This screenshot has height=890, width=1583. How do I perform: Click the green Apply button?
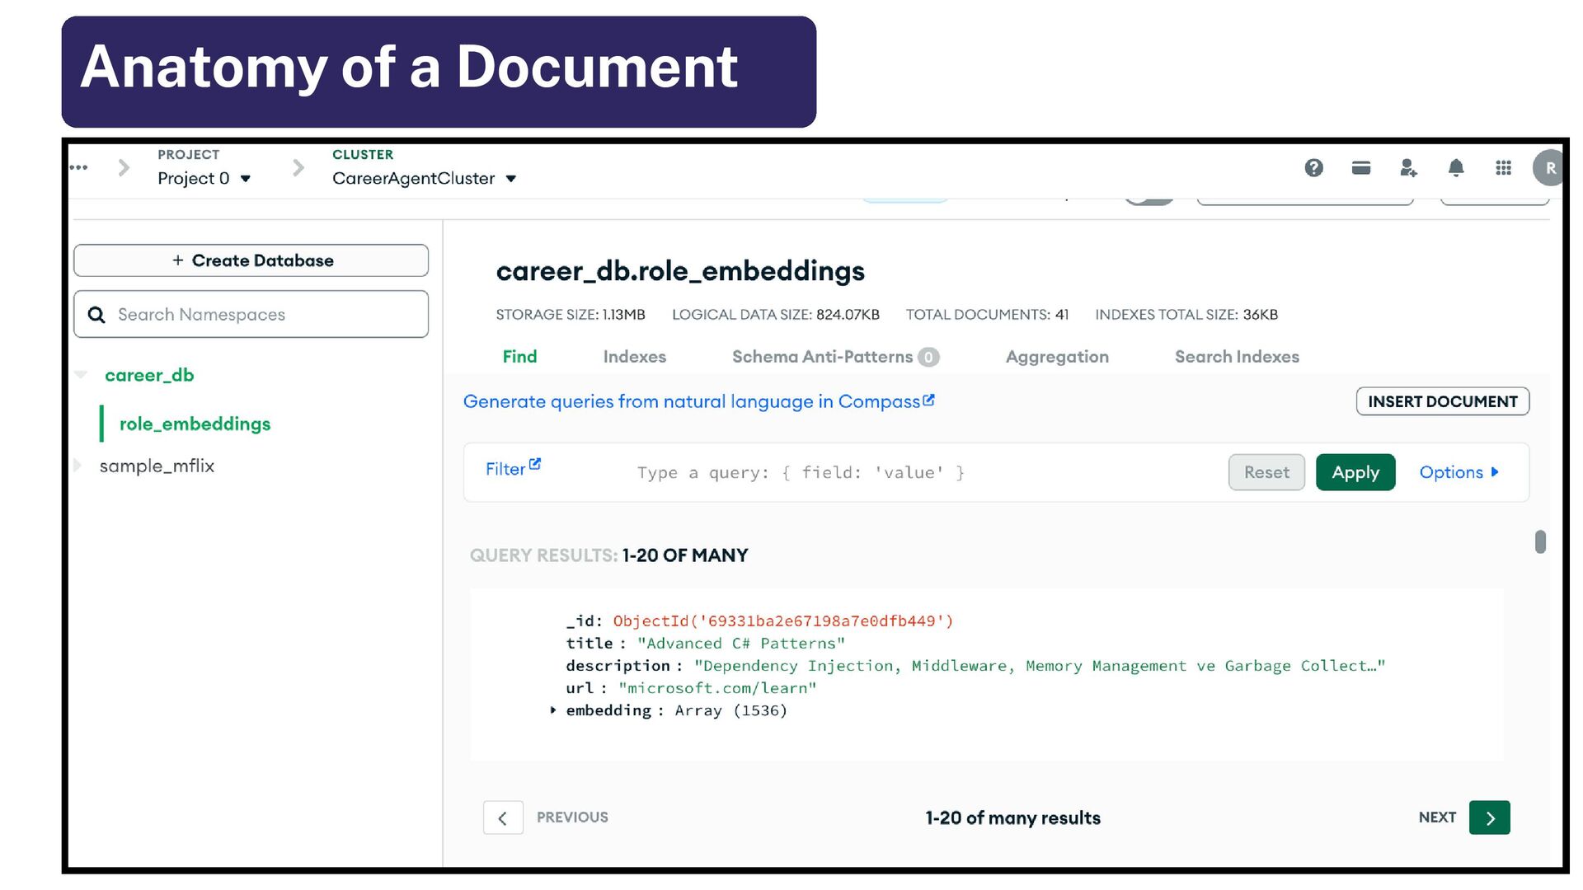[1355, 472]
